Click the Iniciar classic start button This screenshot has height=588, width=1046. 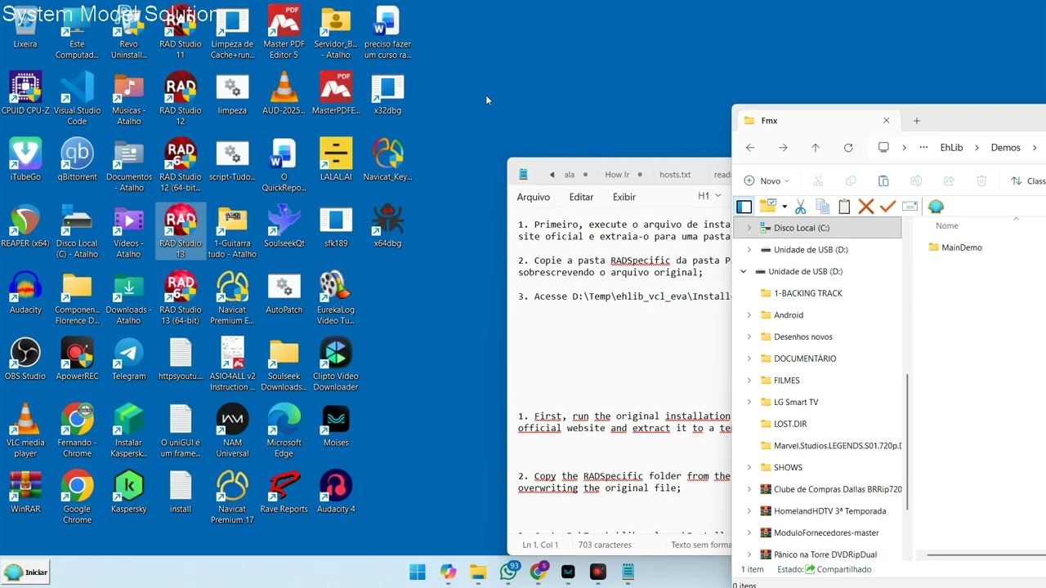tap(25, 572)
